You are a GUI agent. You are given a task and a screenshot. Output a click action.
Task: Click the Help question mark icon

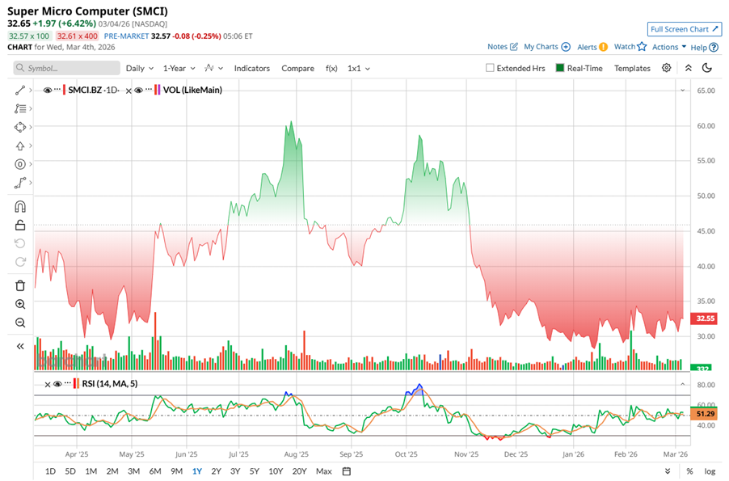(714, 48)
